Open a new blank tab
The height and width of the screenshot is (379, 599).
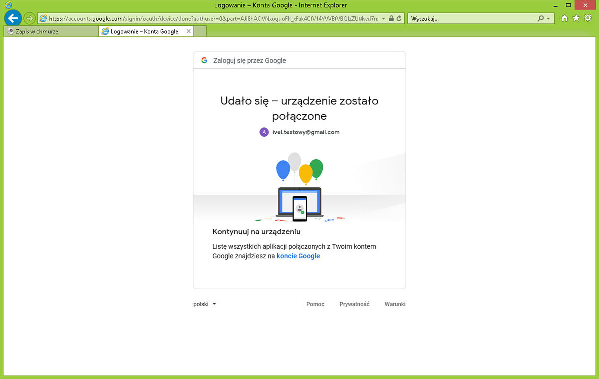coord(200,31)
